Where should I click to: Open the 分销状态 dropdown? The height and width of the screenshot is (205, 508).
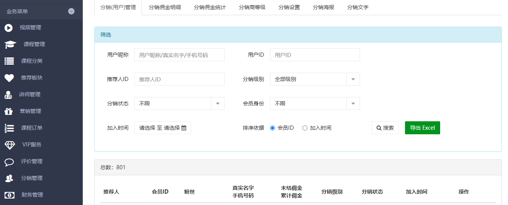[179, 103]
